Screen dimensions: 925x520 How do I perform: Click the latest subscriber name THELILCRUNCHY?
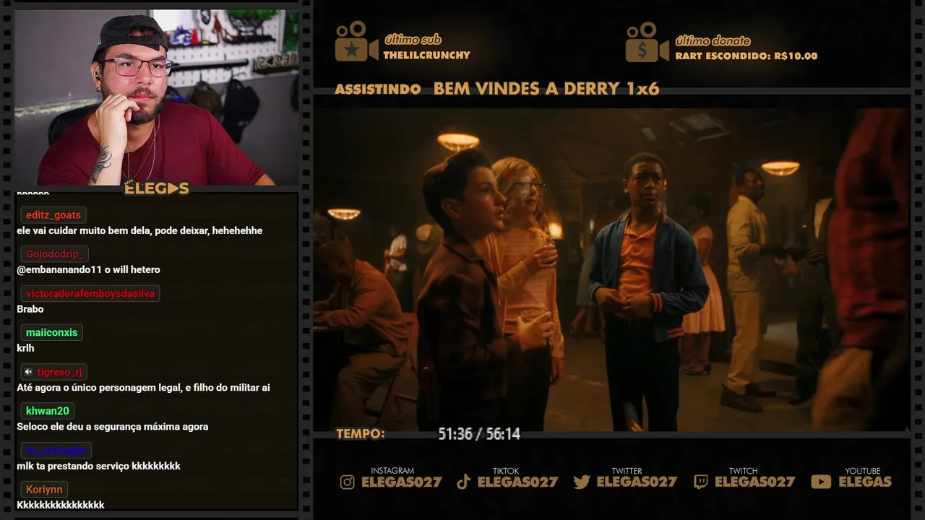pyautogui.click(x=426, y=55)
